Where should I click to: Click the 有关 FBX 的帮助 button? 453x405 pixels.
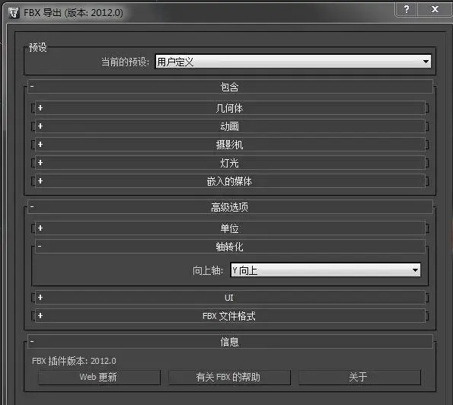pos(229,378)
